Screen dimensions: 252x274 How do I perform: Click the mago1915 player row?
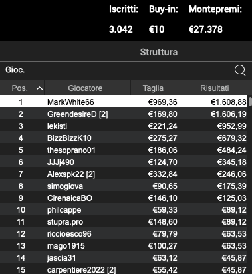pos(123,245)
